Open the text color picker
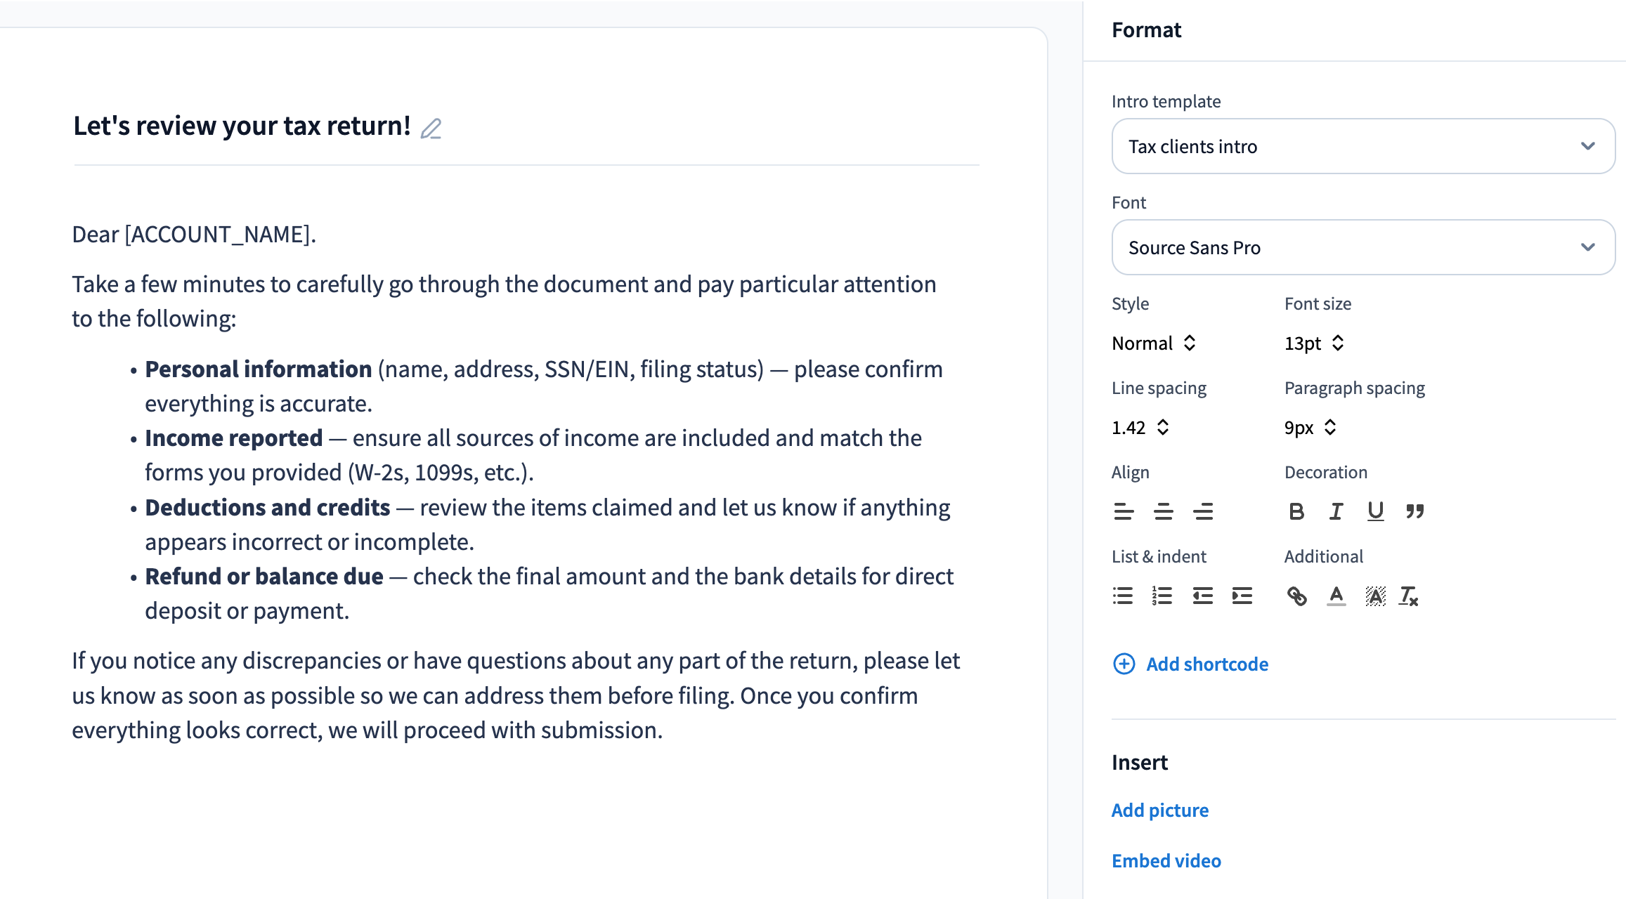Viewport: 1626px width, 899px height. point(1336,596)
